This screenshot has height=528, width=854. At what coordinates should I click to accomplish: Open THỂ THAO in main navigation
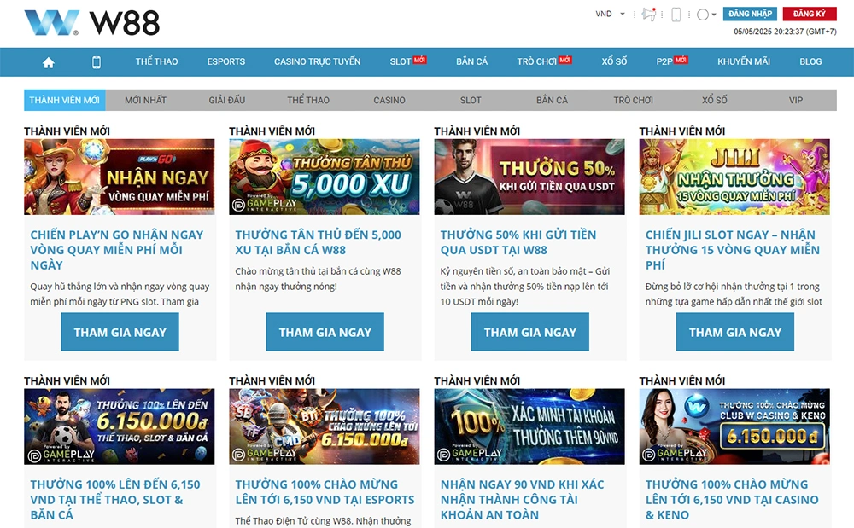coord(157,61)
